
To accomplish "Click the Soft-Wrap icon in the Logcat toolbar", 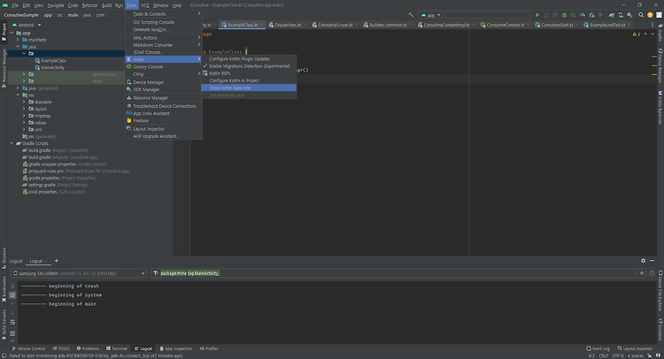I will 12,323.
